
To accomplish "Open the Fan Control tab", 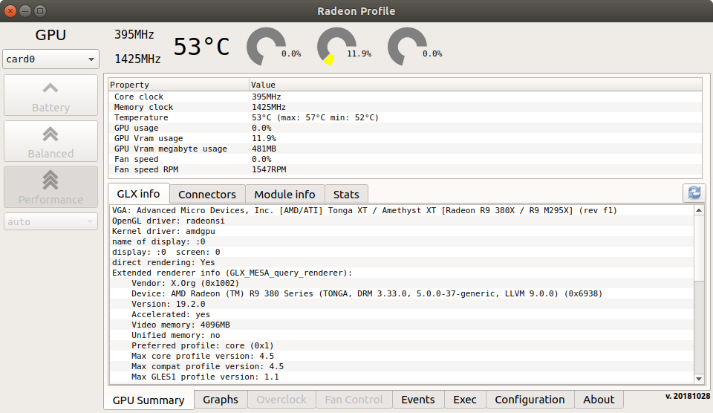I will [x=354, y=400].
